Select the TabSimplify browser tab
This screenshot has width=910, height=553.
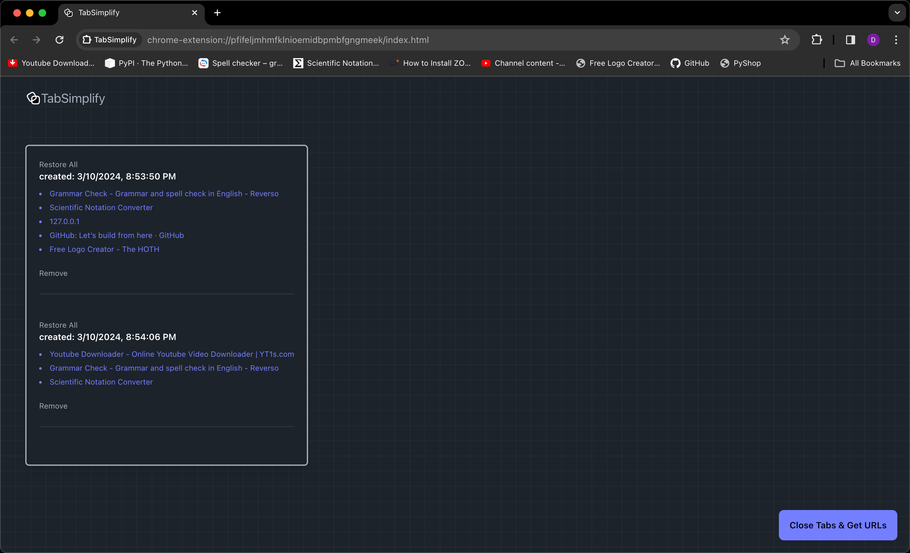(x=131, y=13)
